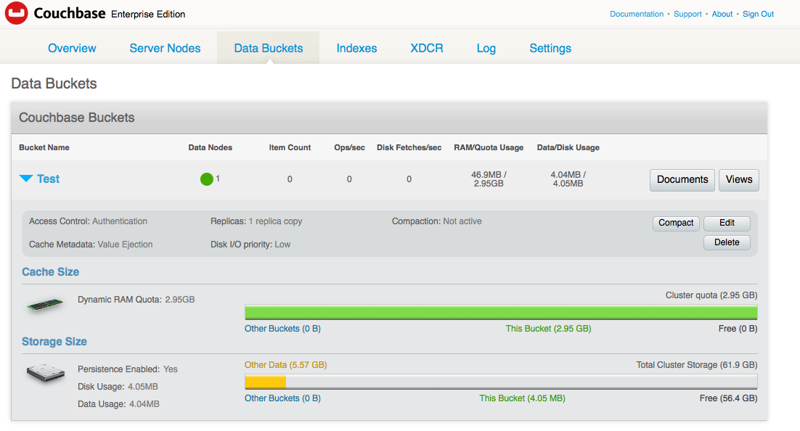Click the This Bucket (2.95 GB) label
Viewport: 800px width, 431px height.
[549, 329]
